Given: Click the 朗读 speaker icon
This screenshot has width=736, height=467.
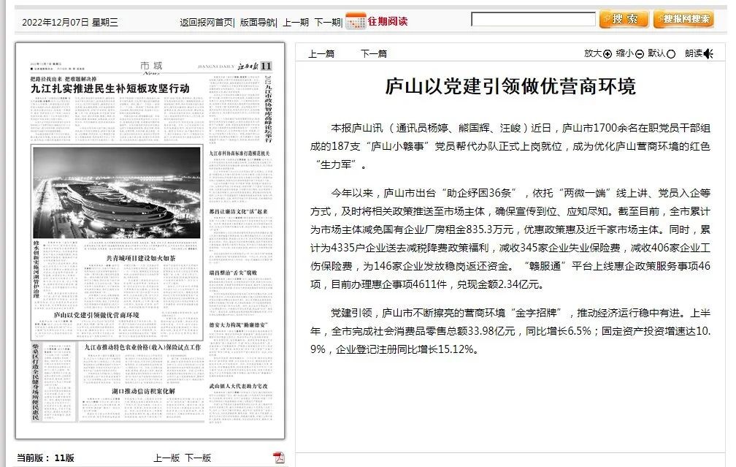Looking at the screenshot, I should (708, 54).
